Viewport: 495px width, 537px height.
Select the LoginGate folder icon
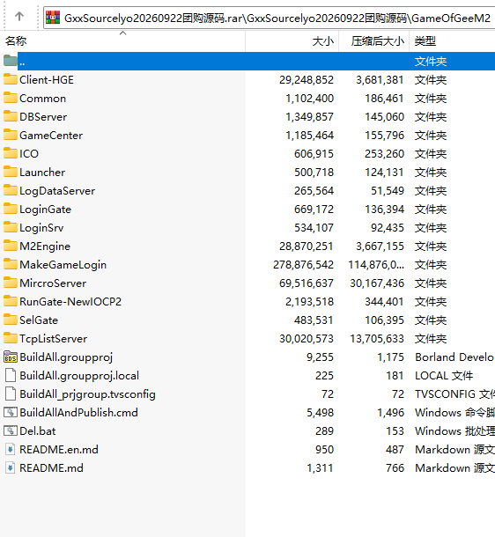point(11,209)
